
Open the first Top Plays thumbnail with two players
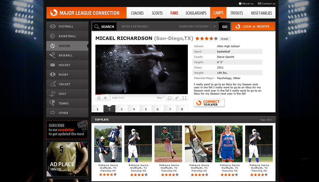click(x=108, y=143)
